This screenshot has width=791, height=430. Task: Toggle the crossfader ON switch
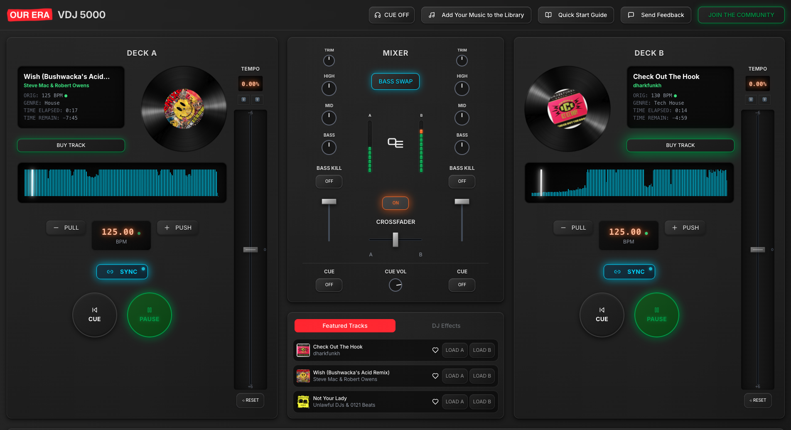click(x=395, y=203)
